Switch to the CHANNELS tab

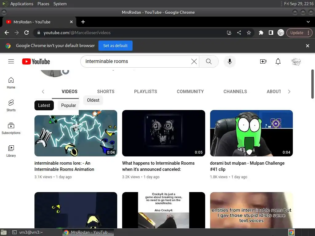click(235, 92)
